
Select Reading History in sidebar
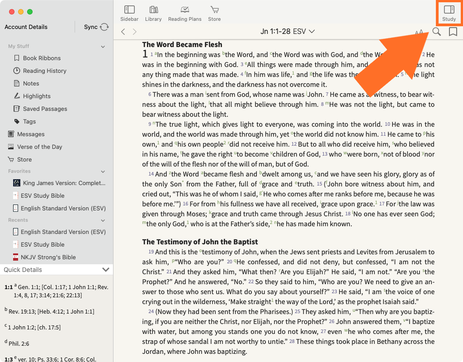point(44,71)
